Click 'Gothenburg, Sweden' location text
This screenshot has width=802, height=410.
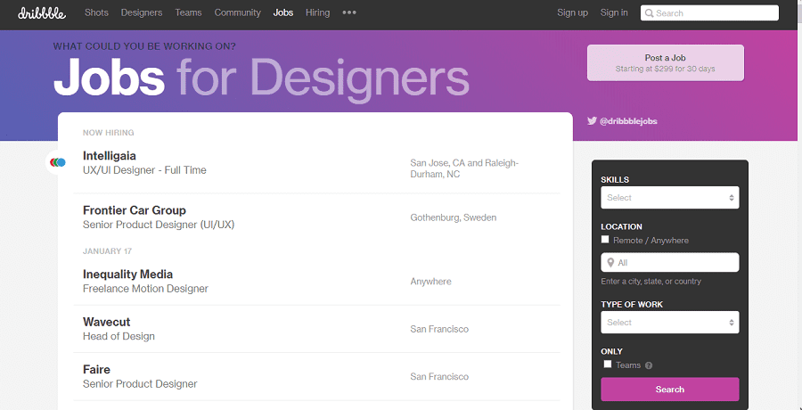point(454,217)
